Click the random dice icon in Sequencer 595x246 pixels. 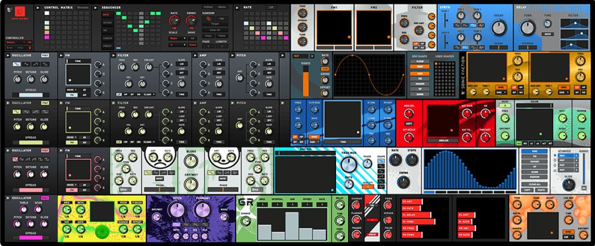[x=208, y=18]
